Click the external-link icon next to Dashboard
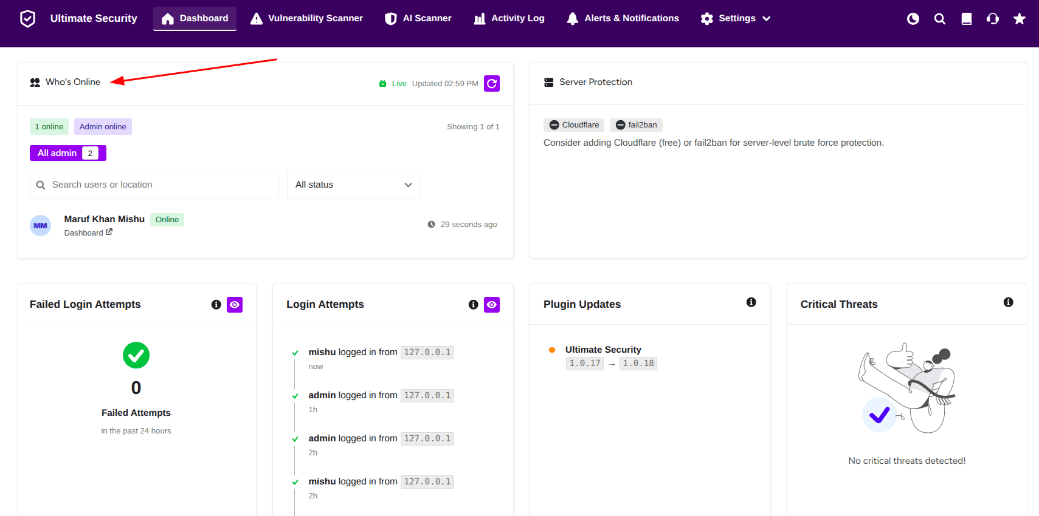1039x516 pixels. tap(109, 233)
